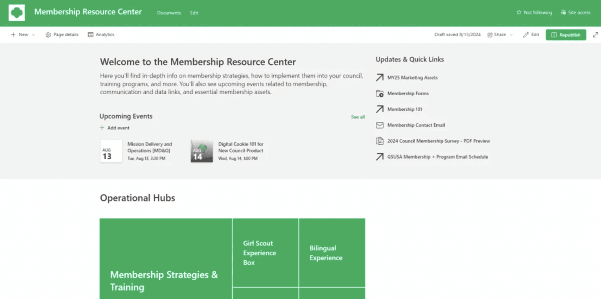
Task: Click document icon beside 2024 Council Membership Survey
Action: click(380, 141)
